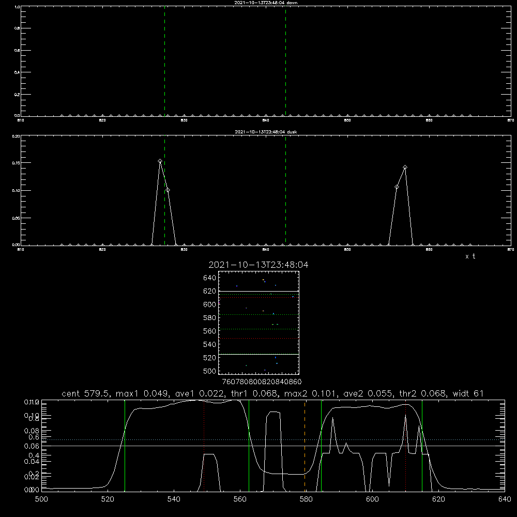Viewport: 517px width, 517px height.
Task: Click bottom plot x-axis label 500
Action: (41, 499)
